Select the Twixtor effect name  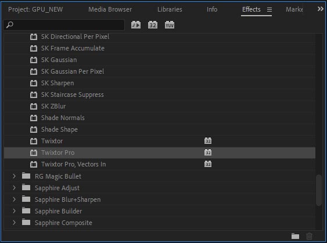52,141
